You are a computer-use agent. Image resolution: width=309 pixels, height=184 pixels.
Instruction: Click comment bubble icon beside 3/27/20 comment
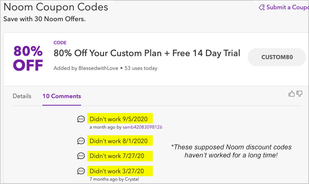[81, 171]
